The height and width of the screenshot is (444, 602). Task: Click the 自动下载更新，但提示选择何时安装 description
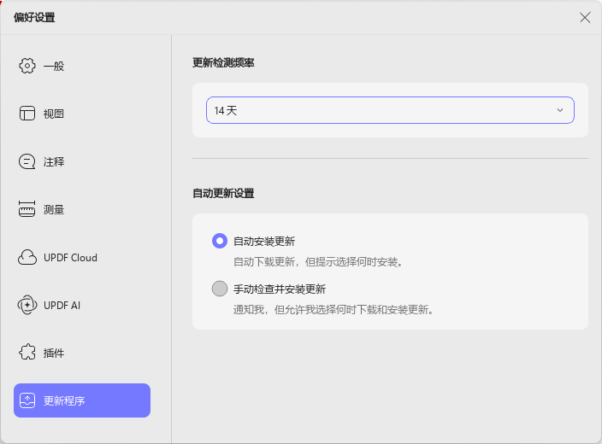click(x=318, y=262)
